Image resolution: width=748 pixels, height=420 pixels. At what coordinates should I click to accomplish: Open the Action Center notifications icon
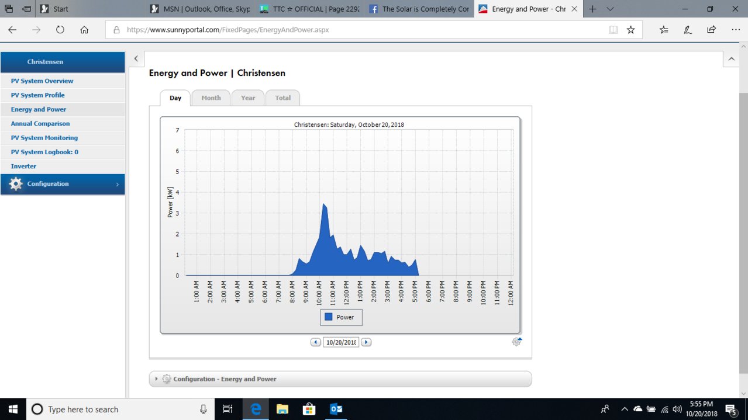coord(732,409)
